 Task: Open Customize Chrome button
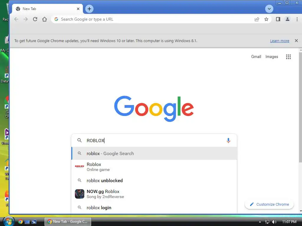click(x=269, y=205)
